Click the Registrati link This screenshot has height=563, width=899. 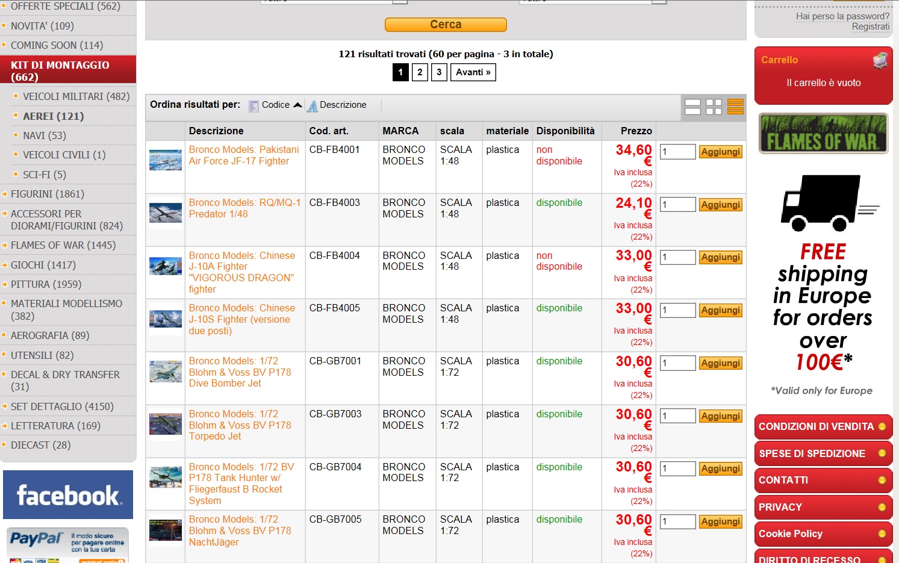(871, 26)
